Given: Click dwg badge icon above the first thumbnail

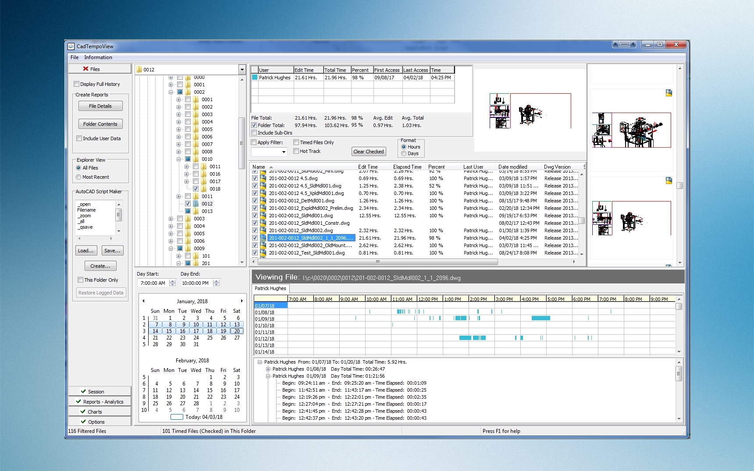Looking at the screenshot, I should pos(669,93).
